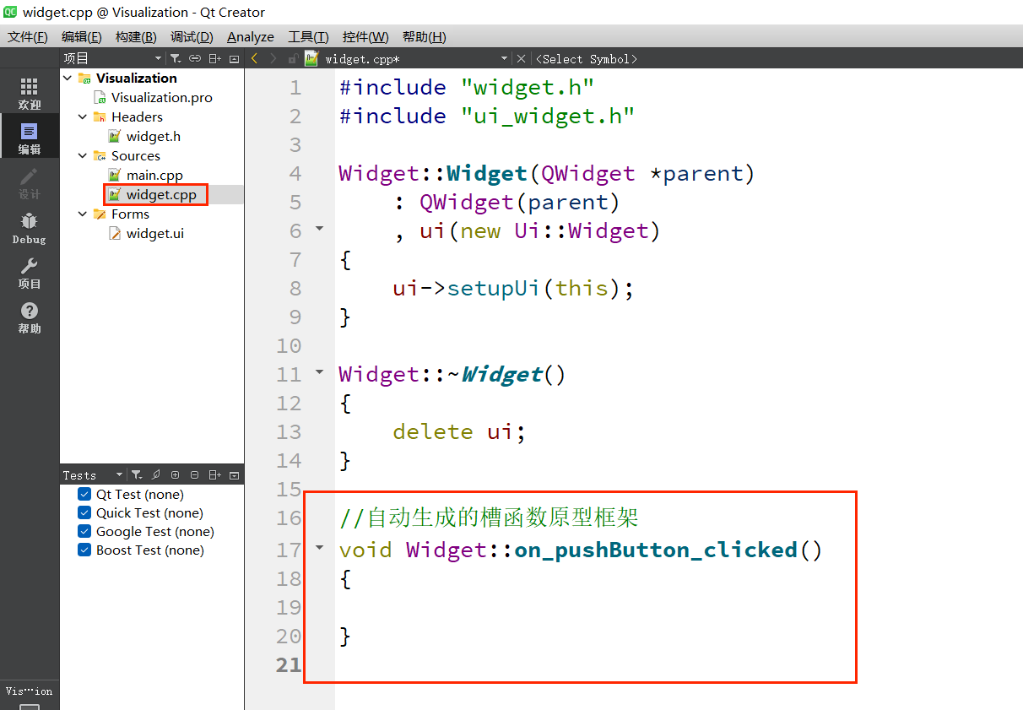Click the setupUi call on line 8
1023x710 pixels.
coord(494,288)
